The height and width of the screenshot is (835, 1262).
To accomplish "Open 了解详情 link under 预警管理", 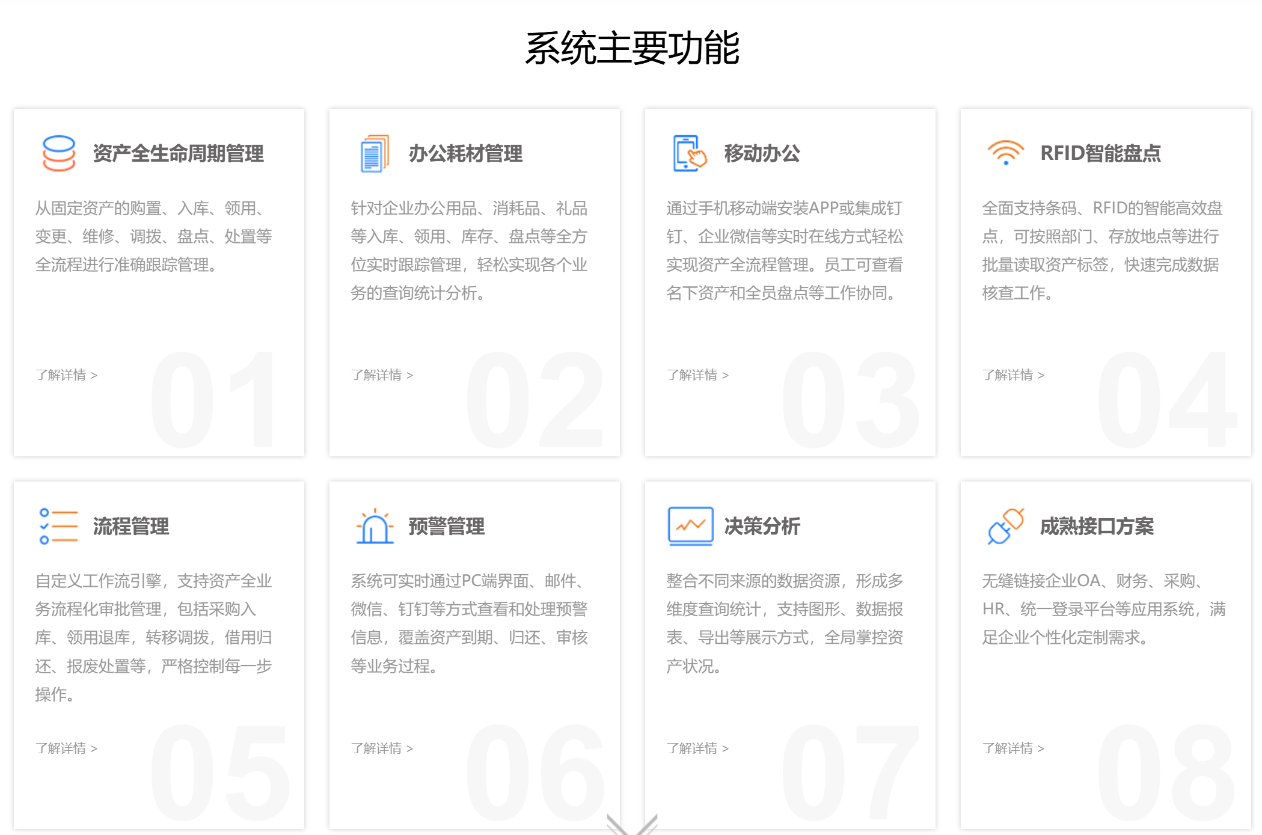I will (382, 748).
